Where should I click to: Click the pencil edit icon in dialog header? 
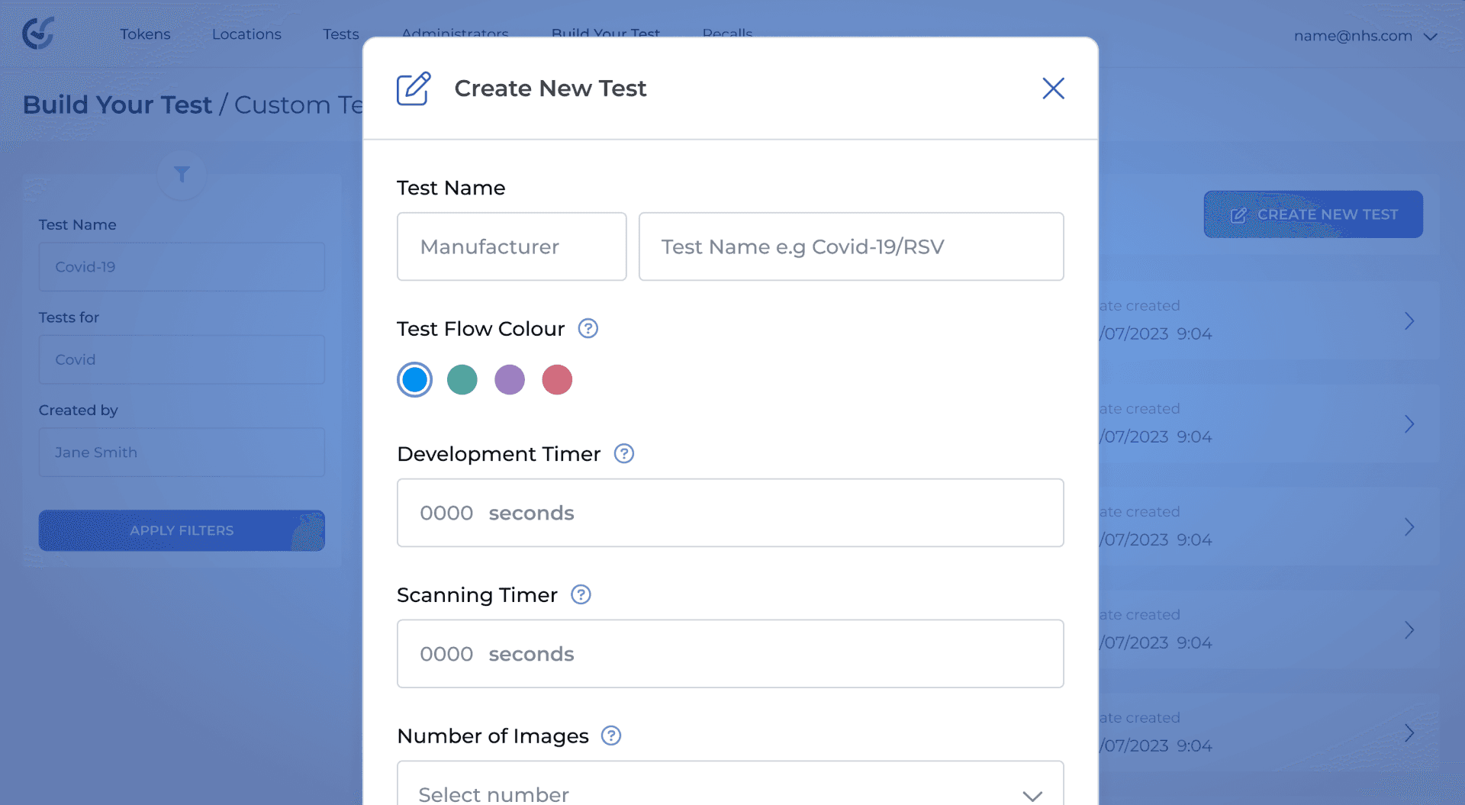pos(414,89)
